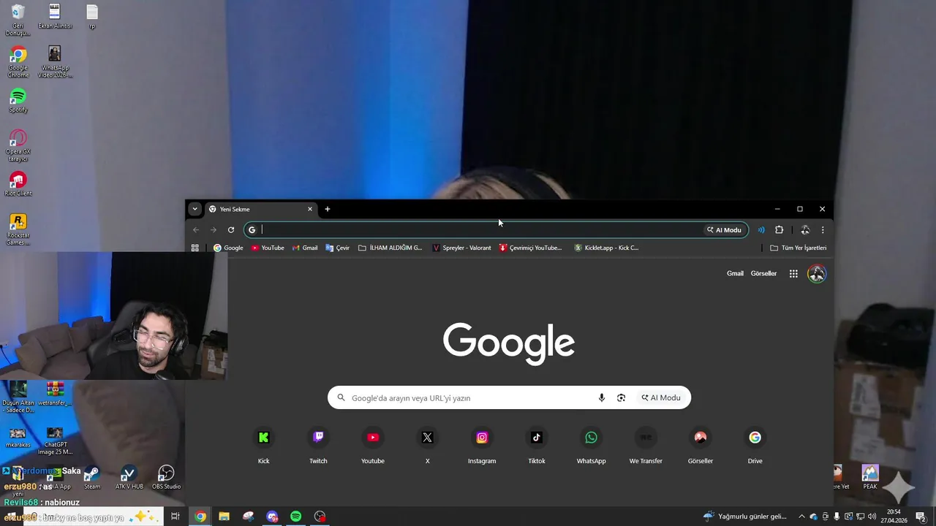Click the Google icon in the address bar
The height and width of the screenshot is (526, 936).
(252, 229)
